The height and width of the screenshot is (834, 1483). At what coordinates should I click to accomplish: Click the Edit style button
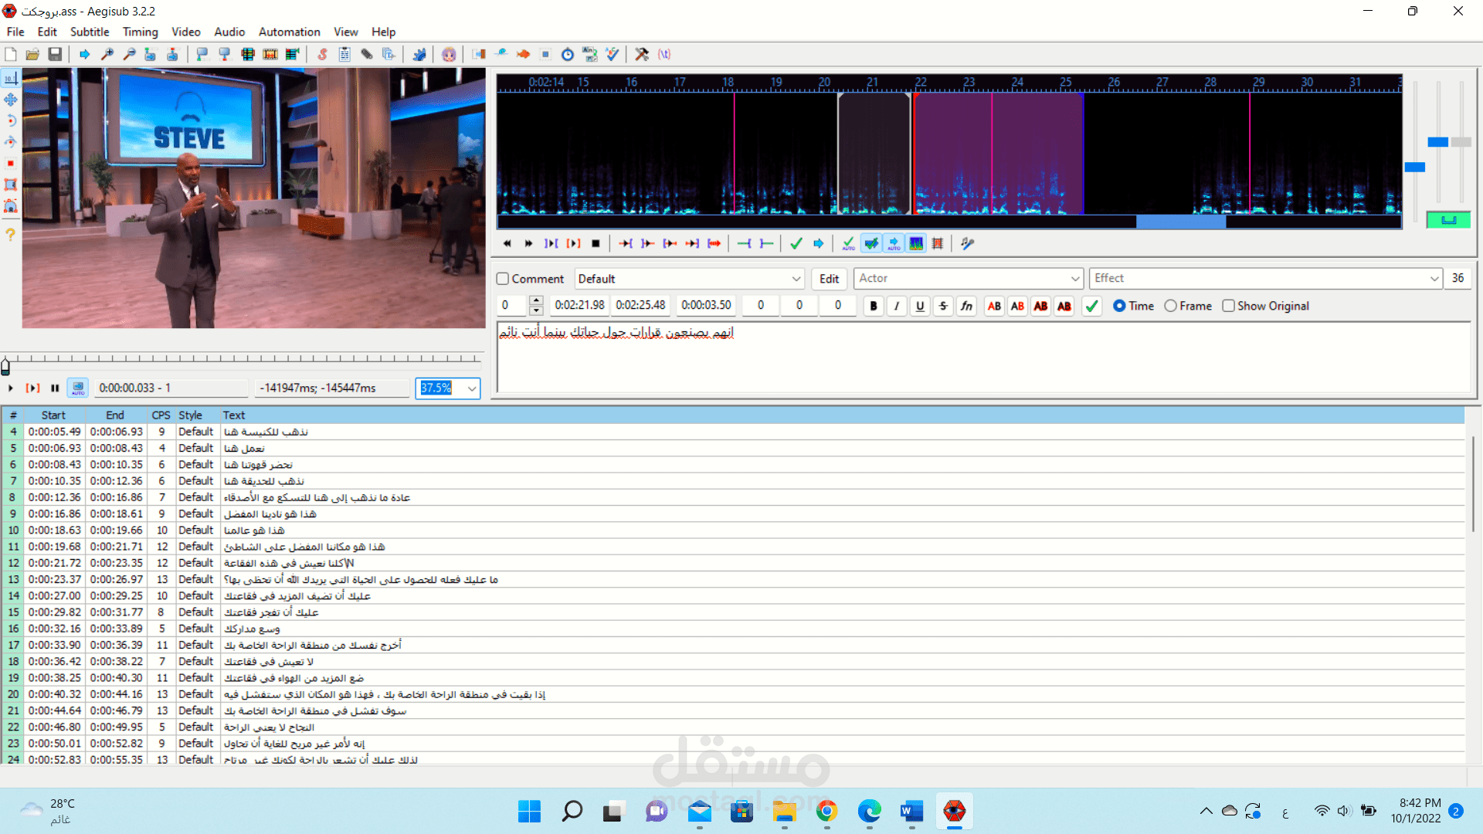coord(829,279)
